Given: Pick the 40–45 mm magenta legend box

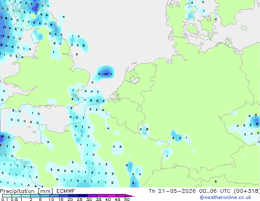Looking at the screenshot, I should pos(111,196).
